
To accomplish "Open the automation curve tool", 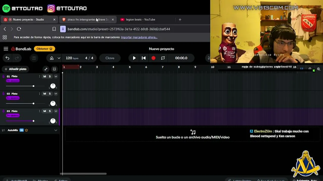I will (x=46, y=69).
